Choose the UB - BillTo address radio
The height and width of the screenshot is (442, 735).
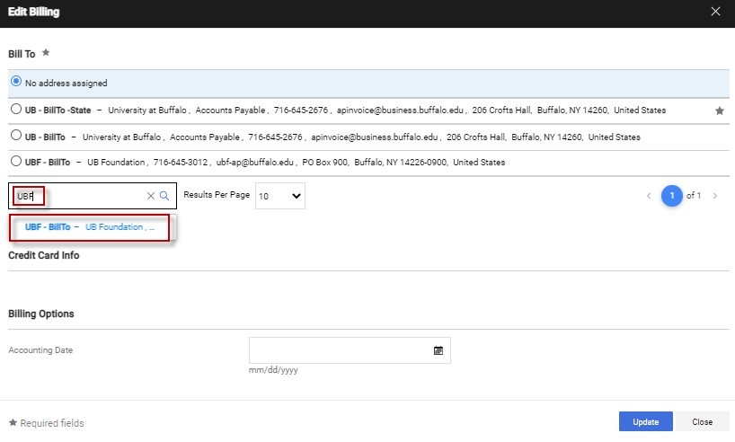pos(16,137)
